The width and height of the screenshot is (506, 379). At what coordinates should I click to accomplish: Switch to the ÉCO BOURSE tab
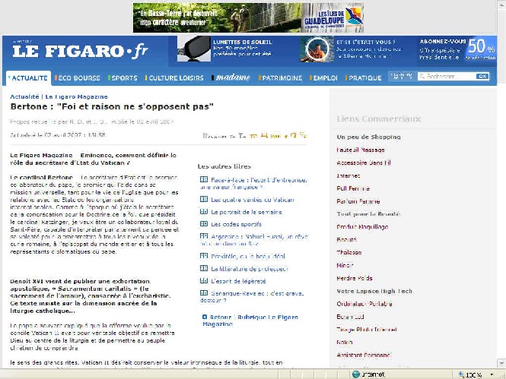[78, 77]
